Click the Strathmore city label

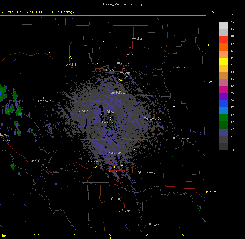click(x=147, y=173)
